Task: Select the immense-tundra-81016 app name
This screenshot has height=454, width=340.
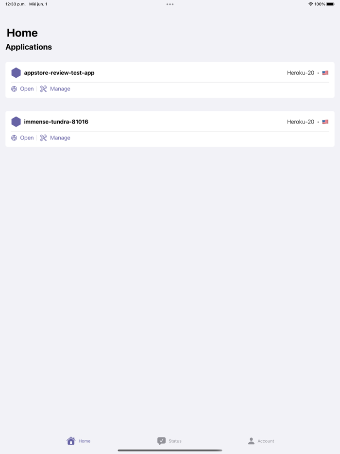Action: [x=56, y=122]
